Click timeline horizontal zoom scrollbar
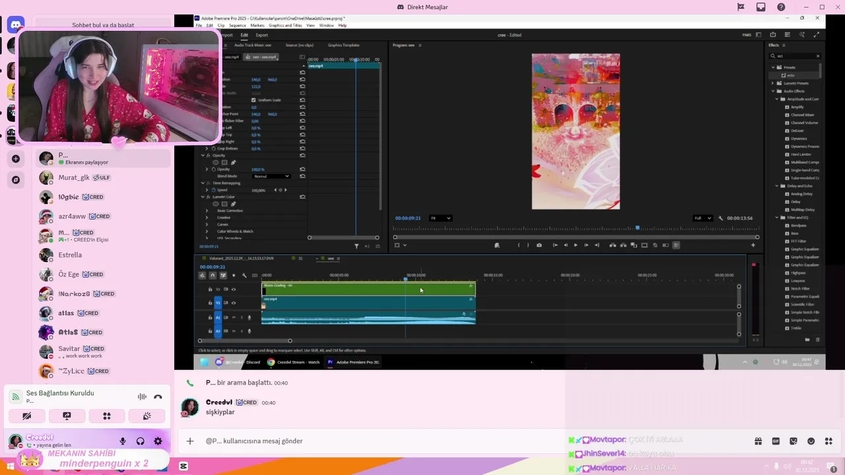 (x=244, y=341)
